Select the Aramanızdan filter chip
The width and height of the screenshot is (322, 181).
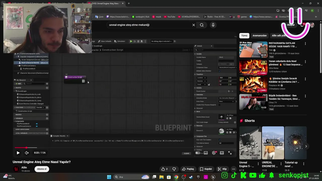point(260,35)
